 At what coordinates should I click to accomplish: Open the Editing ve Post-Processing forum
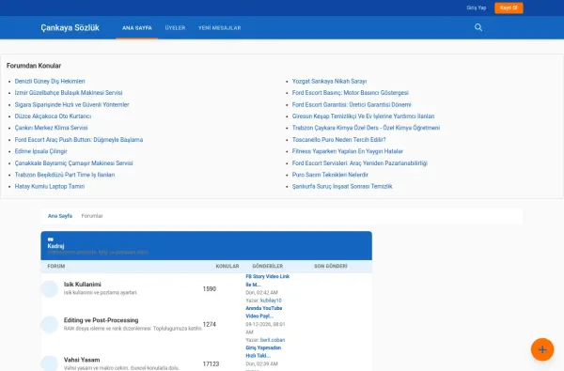click(102, 320)
